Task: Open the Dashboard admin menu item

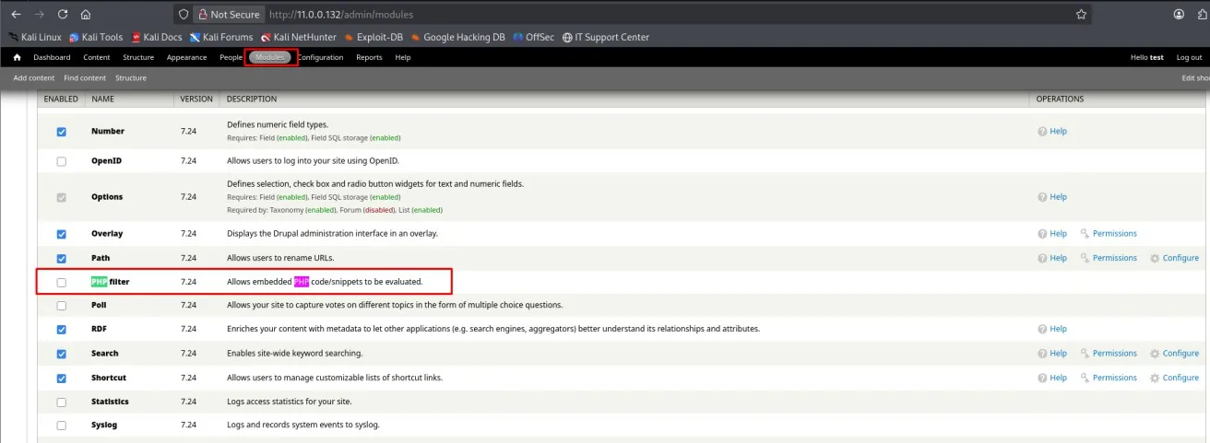Action: [x=52, y=57]
